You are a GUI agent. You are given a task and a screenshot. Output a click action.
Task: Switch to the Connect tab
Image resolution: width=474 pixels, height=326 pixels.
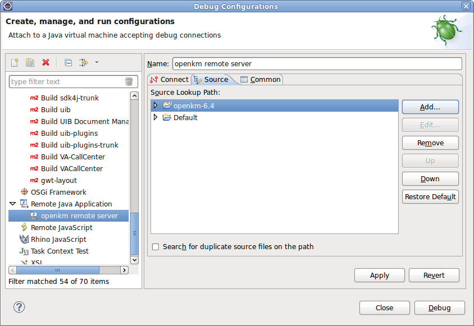click(x=169, y=80)
